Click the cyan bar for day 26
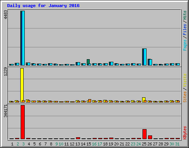The height and width of the screenshot is (148, 189). 151,63
